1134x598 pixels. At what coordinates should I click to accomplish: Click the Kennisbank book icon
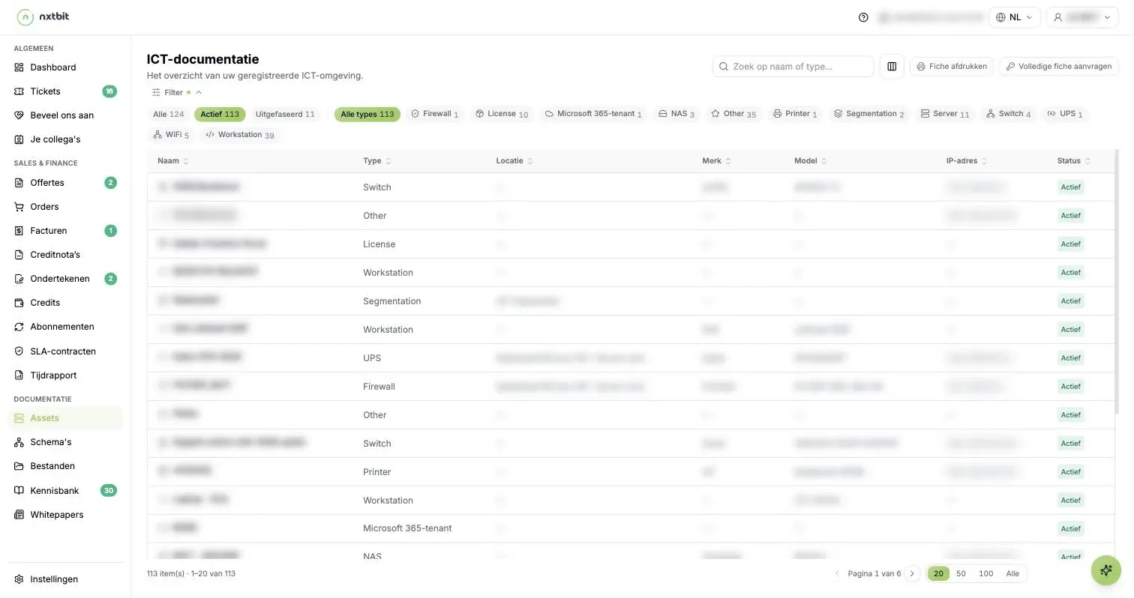click(x=19, y=491)
